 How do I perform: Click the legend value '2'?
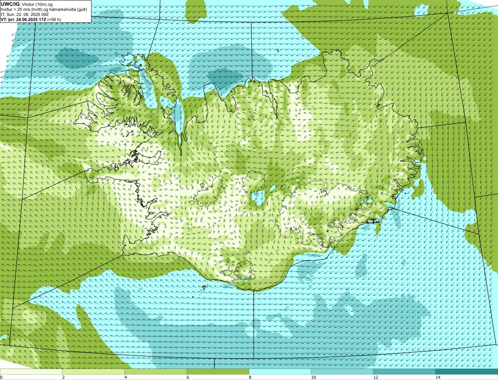pyautogui.click(x=63, y=377)
